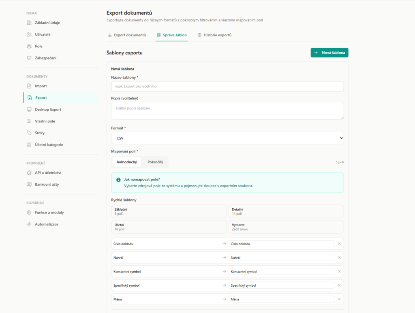
Task: Click the API a účetnictví icon
Action: (29, 173)
